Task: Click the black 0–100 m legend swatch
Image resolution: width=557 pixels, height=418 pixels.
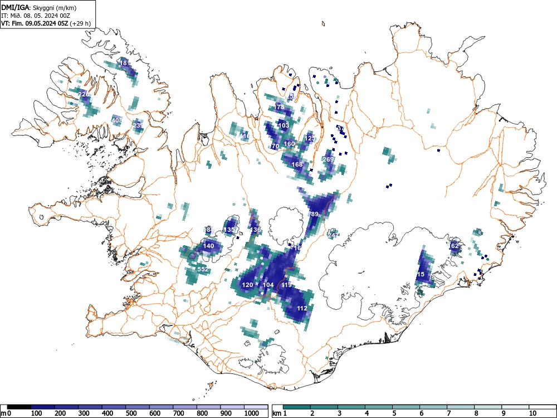Action: pyautogui.click(x=19, y=406)
